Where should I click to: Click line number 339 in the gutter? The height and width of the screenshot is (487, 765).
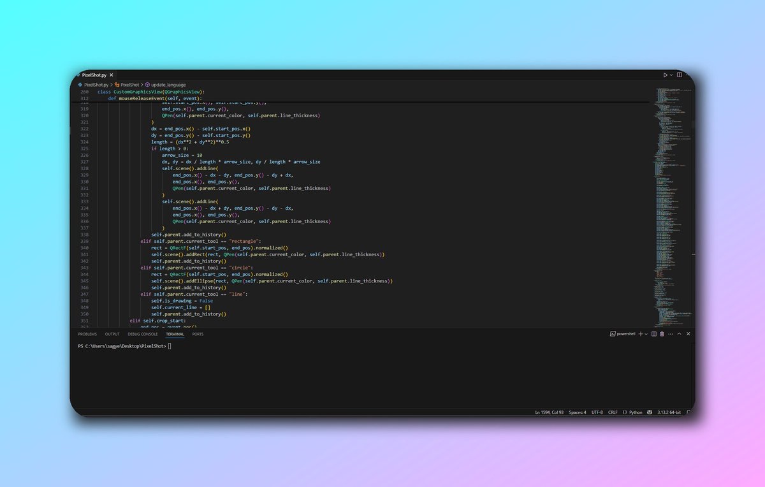pyautogui.click(x=85, y=242)
